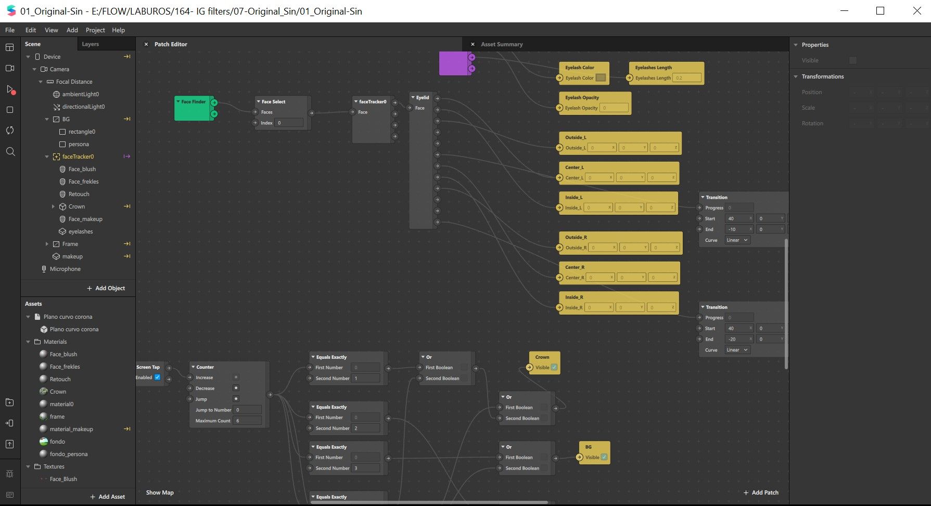The image size is (931, 506).
Task: Click the Maximum Count field in Counter patch
Action: (x=247, y=421)
